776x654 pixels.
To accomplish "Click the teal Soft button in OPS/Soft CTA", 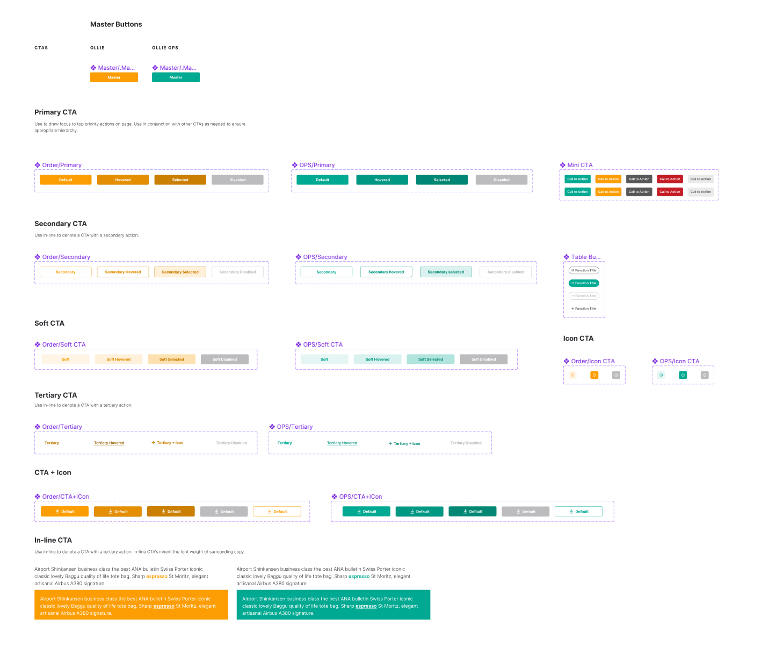I will [x=324, y=360].
